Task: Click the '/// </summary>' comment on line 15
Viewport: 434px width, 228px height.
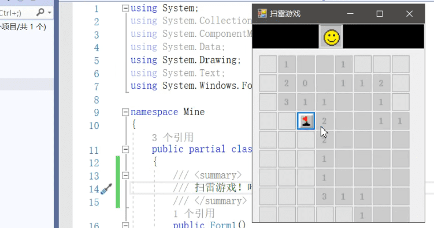Action: (210, 201)
